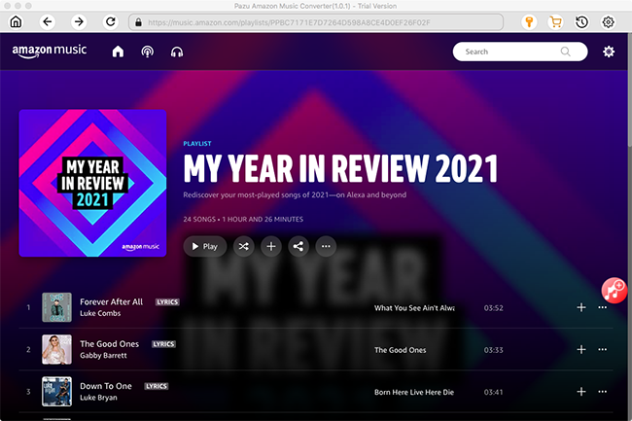Screen dimensions: 632x421
Task: Show lyrics badge for The Good Ones
Action: [163, 344]
